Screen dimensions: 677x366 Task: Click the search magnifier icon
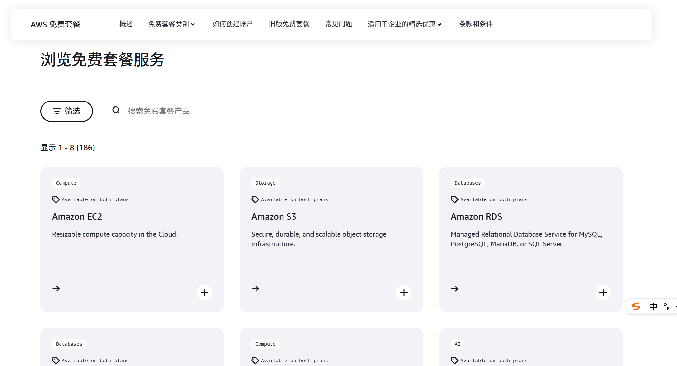[x=116, y=110]
